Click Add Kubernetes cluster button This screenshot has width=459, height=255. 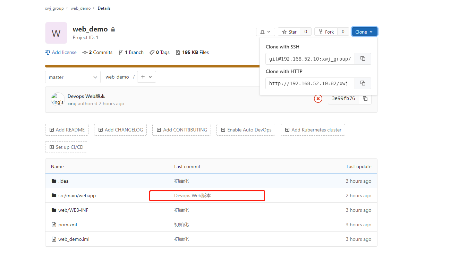[x=313, y=130]
